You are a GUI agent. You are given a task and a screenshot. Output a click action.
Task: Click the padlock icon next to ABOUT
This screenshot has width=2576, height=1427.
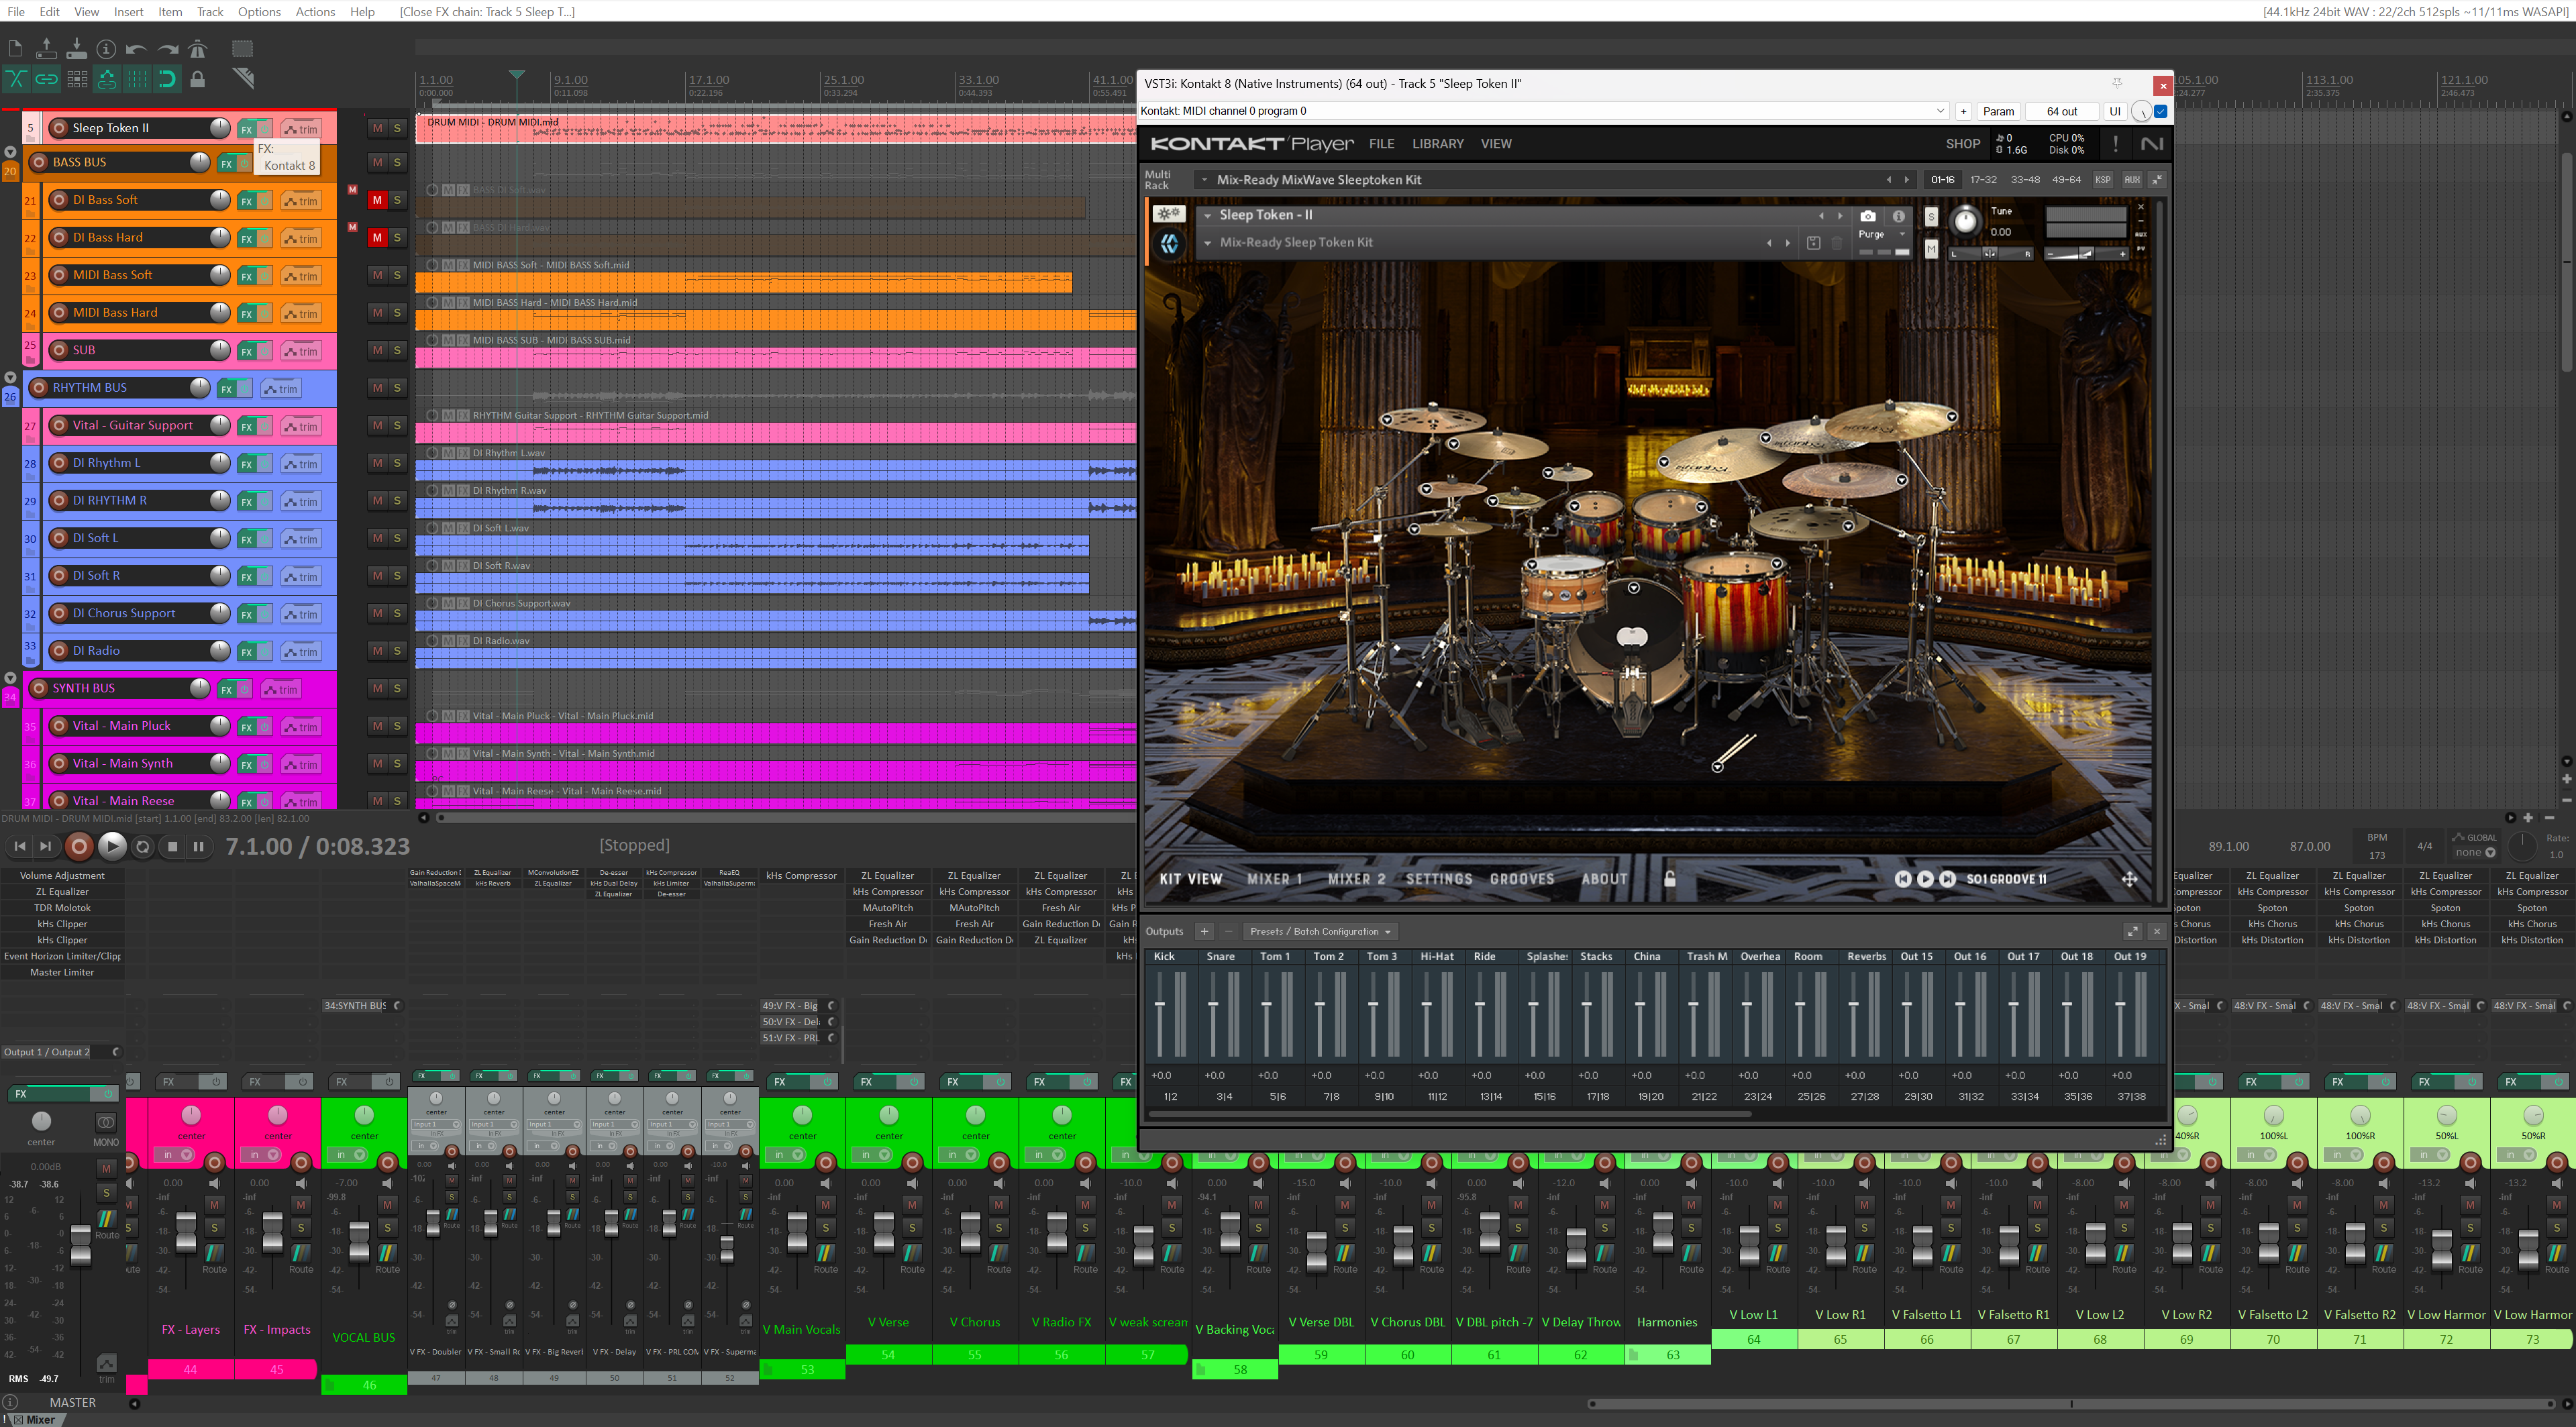tap(1669, 879)
